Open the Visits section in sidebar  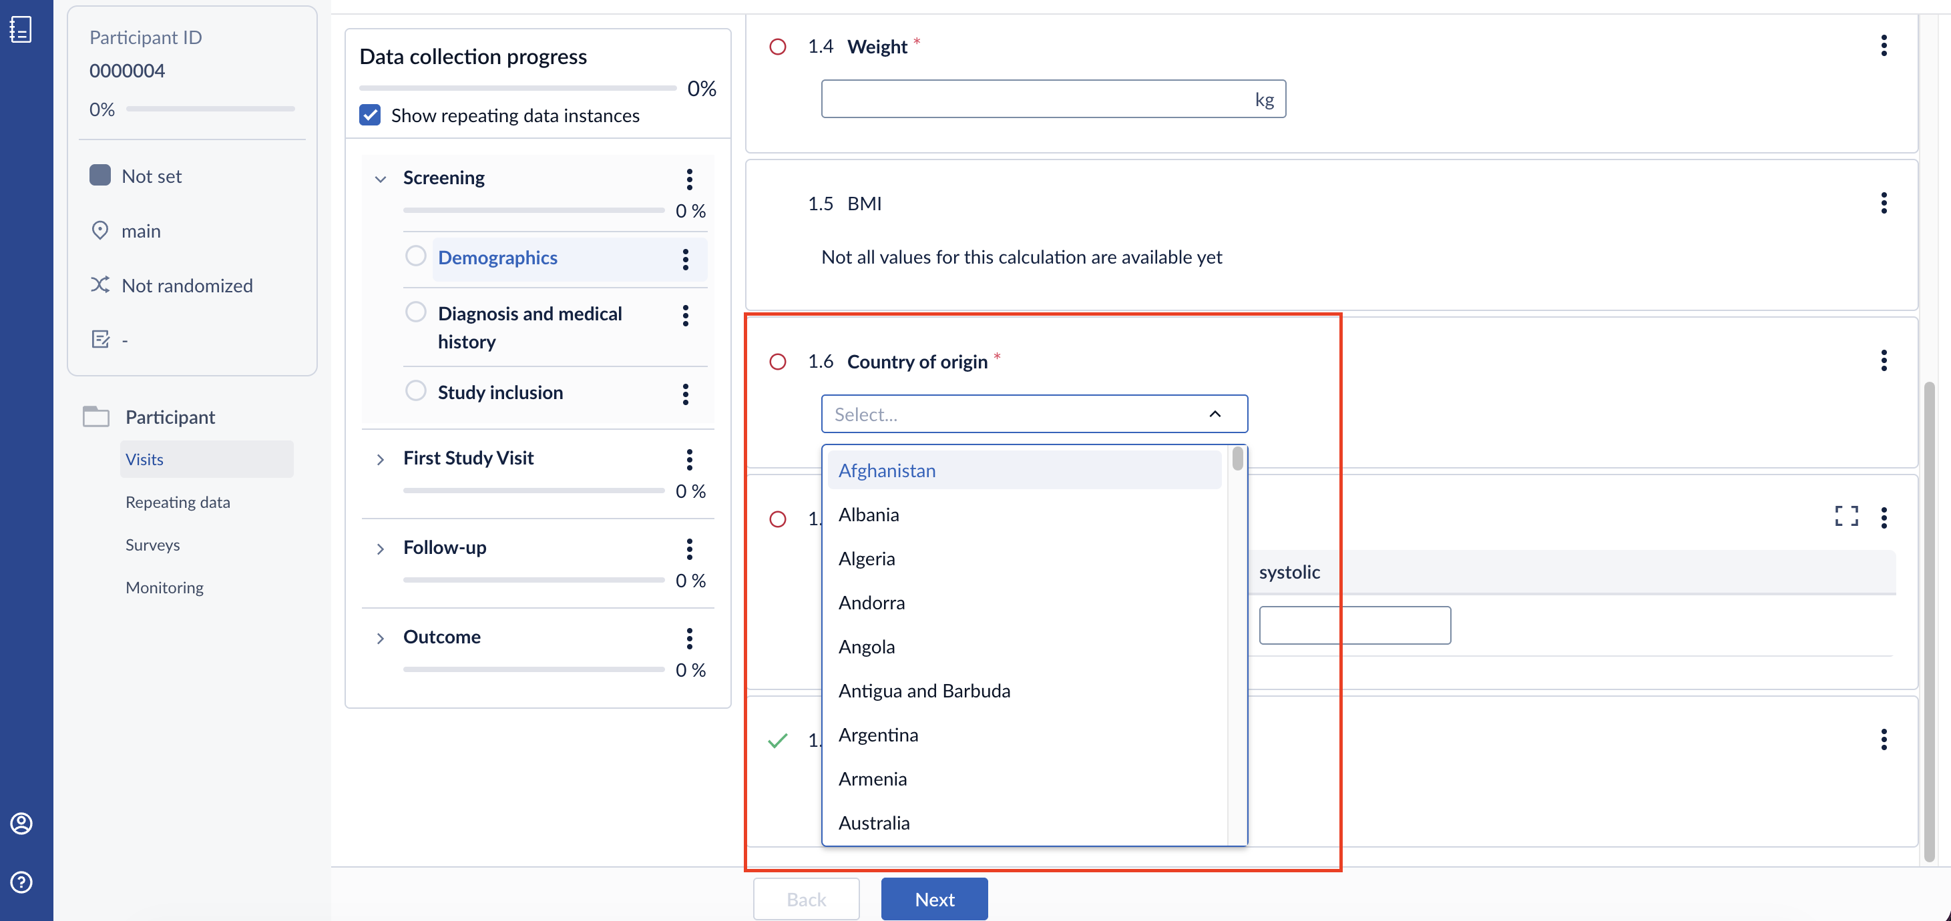point(206,459)
